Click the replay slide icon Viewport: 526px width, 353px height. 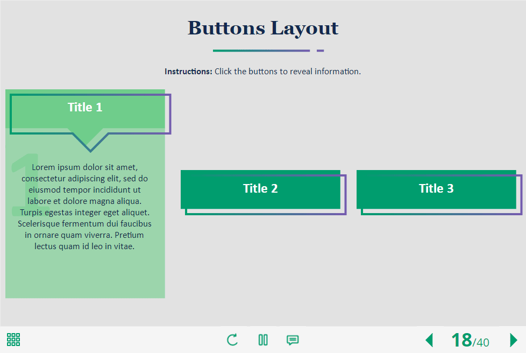point(232,340)
